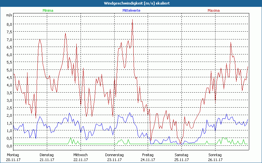Click the 5,0 y-axis tick label
This screenshot has height=163, width=262.
point(9,70)
